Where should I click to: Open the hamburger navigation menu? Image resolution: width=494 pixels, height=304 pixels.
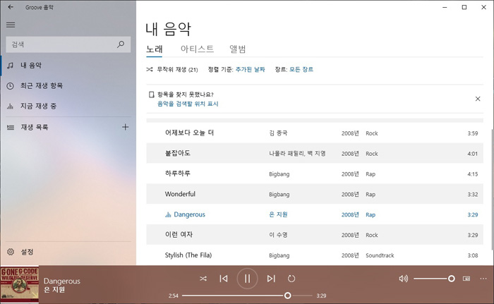coord(11,25)
